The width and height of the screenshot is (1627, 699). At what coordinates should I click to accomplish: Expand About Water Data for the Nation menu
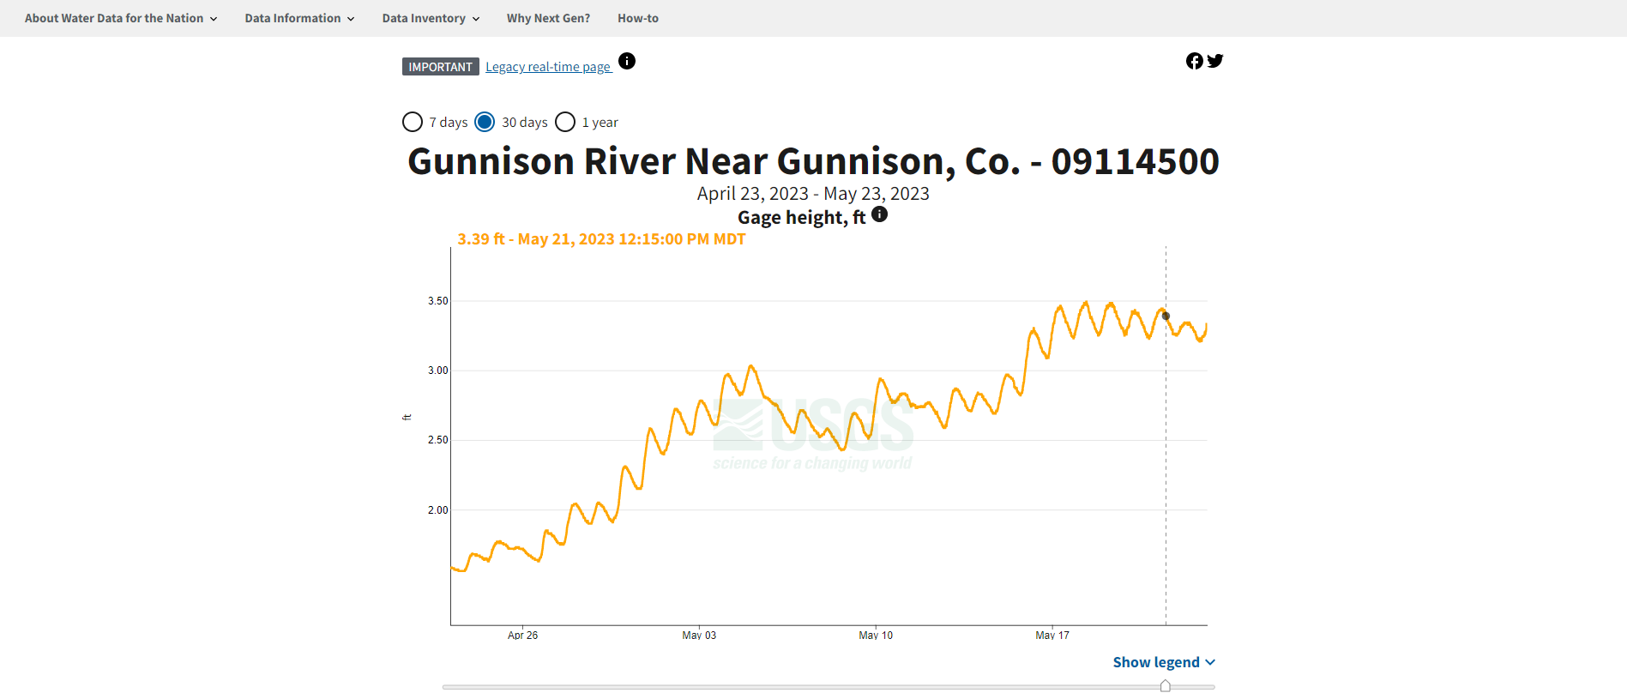pyautogui.click(x=121, y=18)
